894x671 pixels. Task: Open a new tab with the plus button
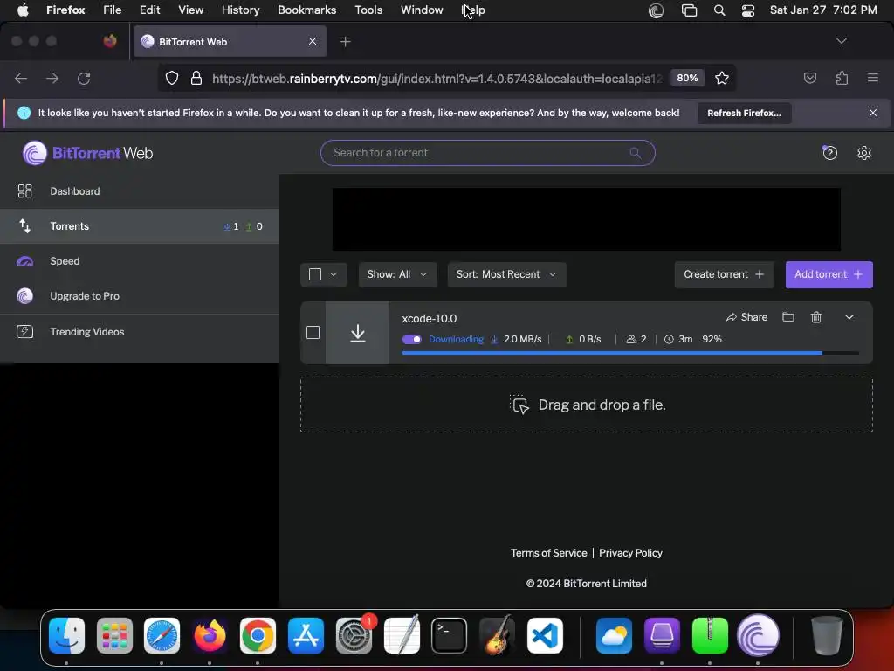click(x=345, y=42)
